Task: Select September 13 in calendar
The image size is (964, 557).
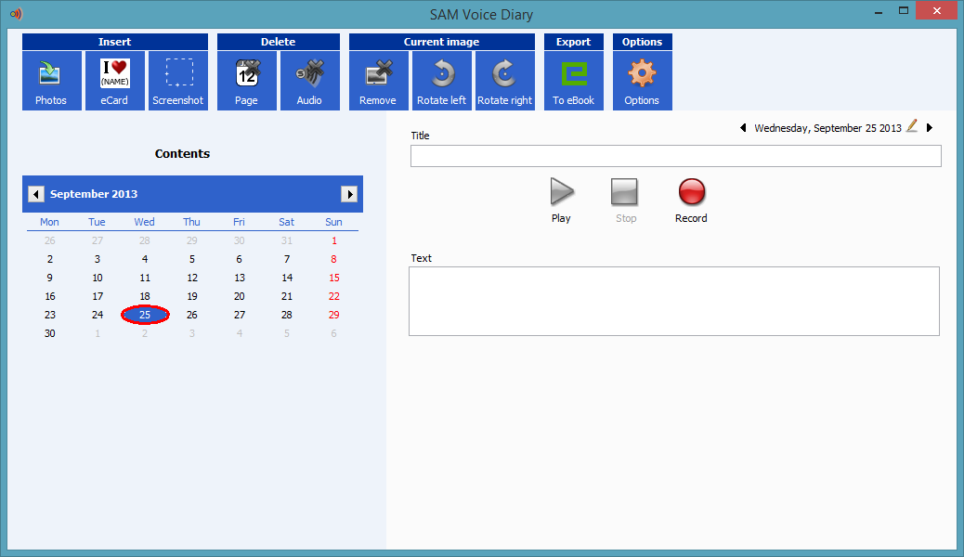Action: click(x=240, y=278)
